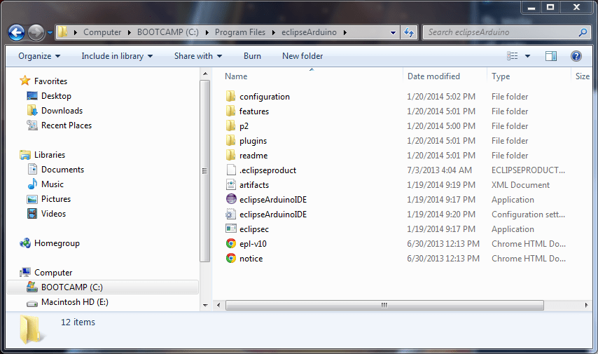Select Favorites in the navigation pane
598x354 pixels.
click(x=50, y=81)
